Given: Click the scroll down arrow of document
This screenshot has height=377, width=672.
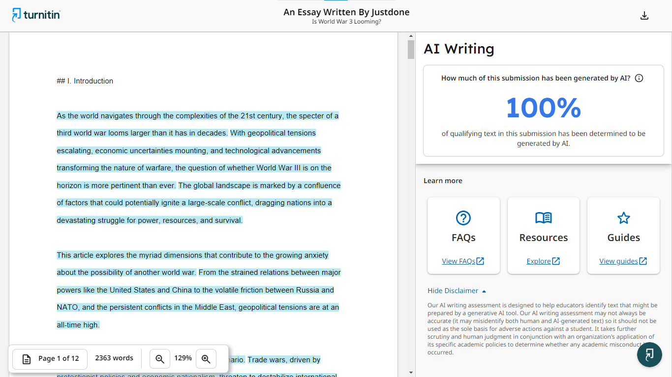Looking at the screenshot, I should click(x=411, y=373).
